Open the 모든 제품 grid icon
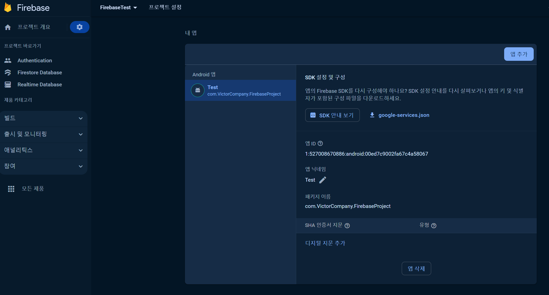This screenshot has height=295, width=549. pos(11,189)
